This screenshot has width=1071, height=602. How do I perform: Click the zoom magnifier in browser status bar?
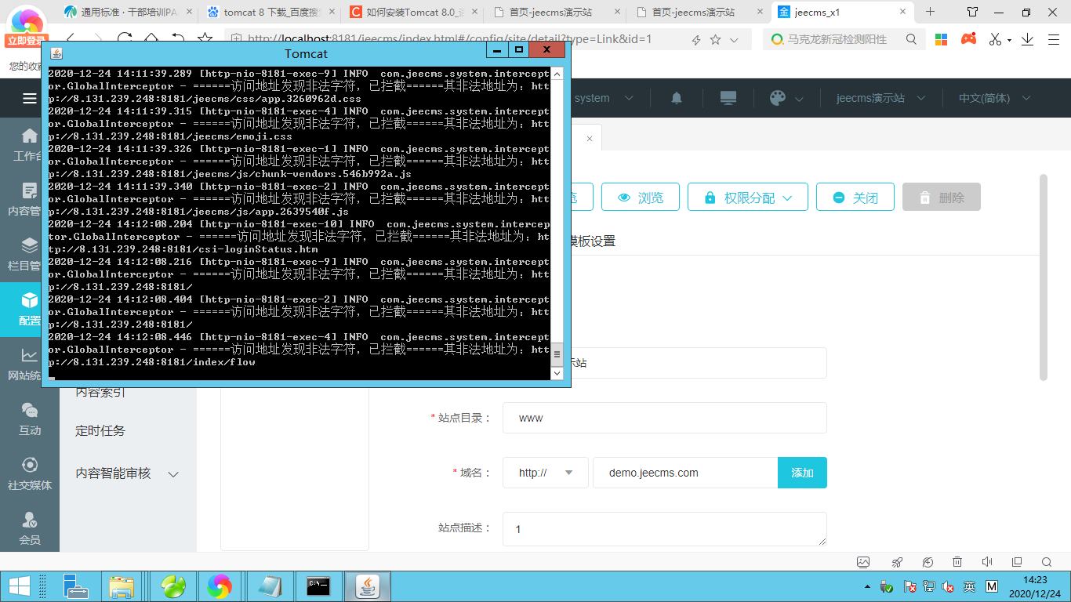point(1047,562)
